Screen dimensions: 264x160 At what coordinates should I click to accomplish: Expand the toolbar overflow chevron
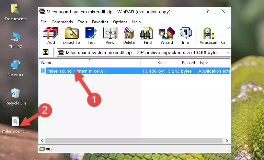[x=228, y=28]
